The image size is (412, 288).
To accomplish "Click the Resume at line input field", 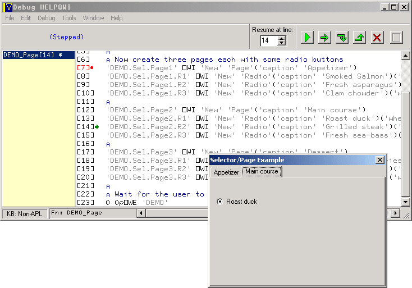I will click(x=269, y=40).
